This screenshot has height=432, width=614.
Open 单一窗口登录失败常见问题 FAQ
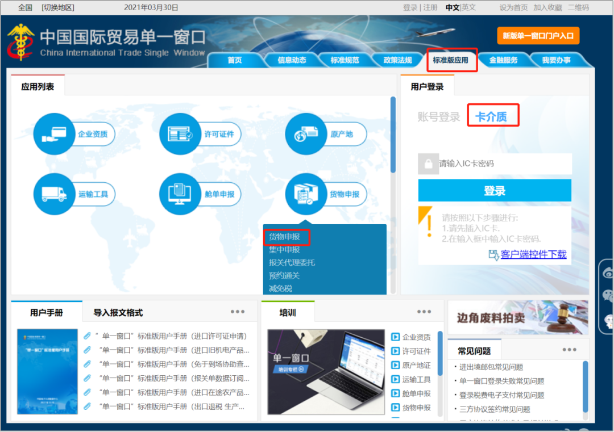(501, 381)
